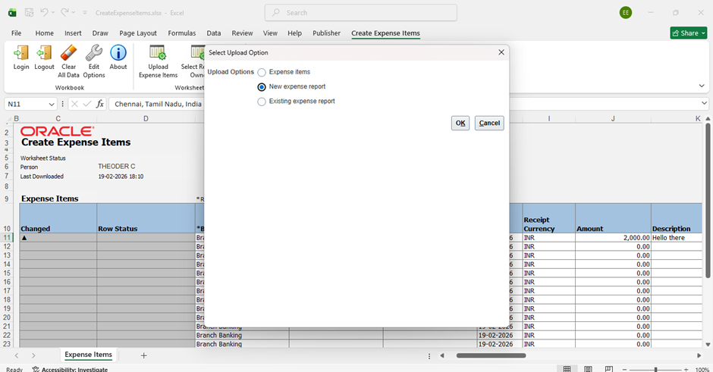This screenshot has width=713, height=372.
Task: Click the Excel app logo icon
Action: point(12,13)
